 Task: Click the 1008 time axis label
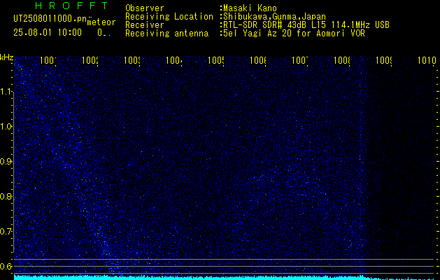[x=342, y=61]
